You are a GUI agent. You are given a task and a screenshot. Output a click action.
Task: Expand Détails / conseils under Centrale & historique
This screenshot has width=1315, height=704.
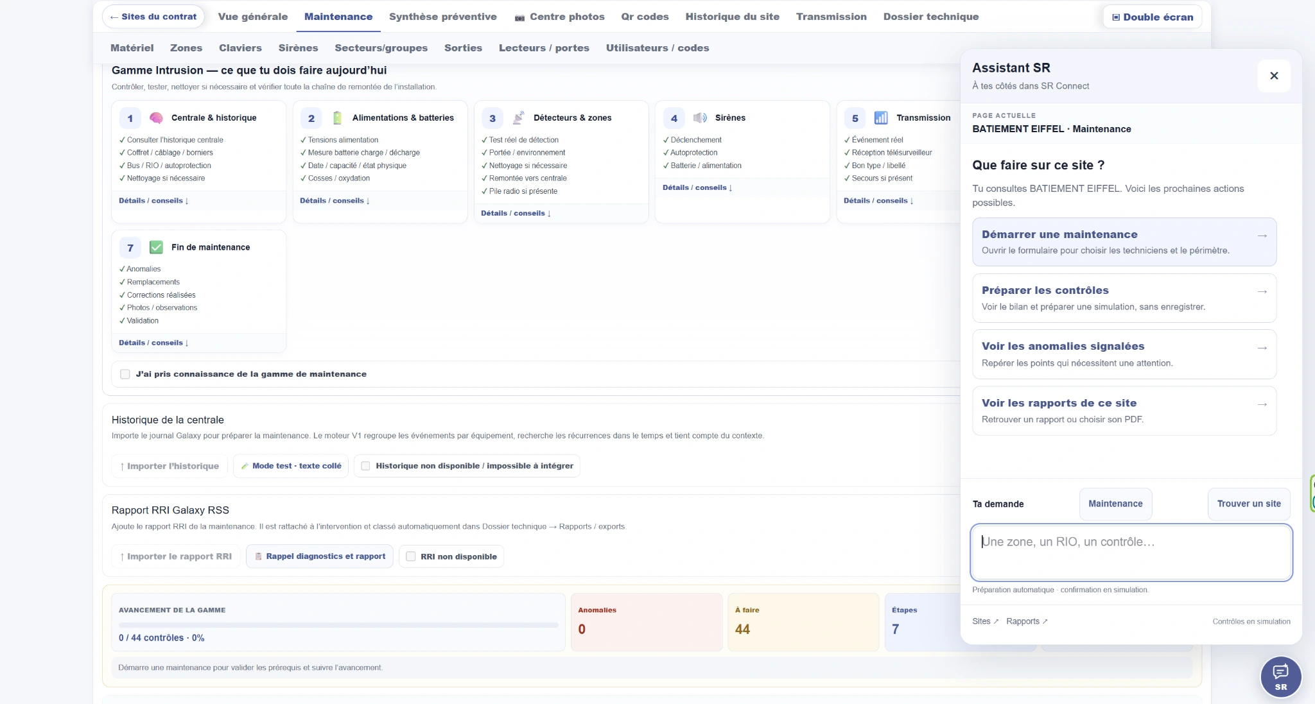[153, 201]
